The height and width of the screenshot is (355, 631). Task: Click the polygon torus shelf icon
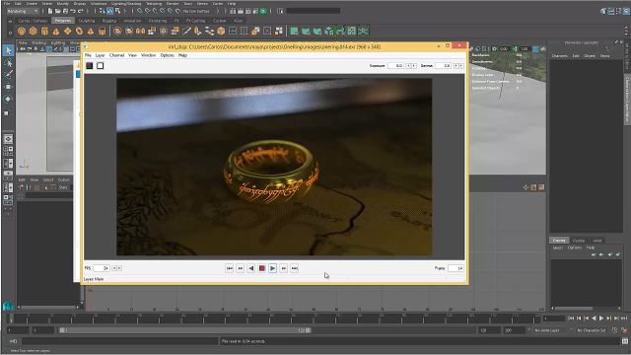[x=79, y=31]
